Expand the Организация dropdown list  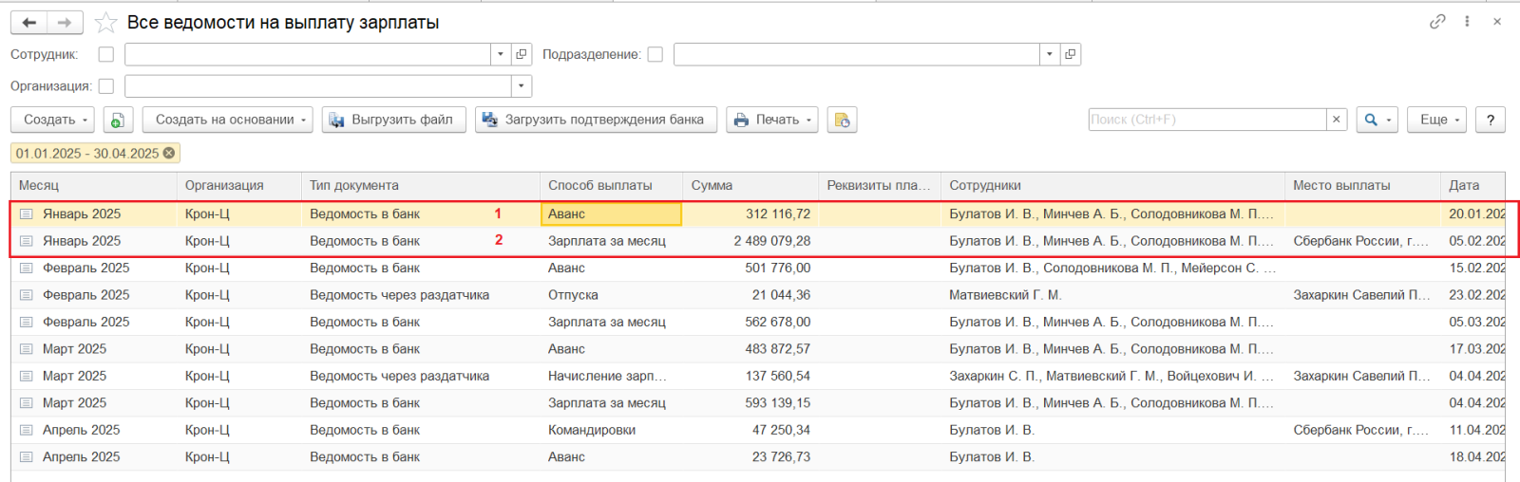[521, 86]
